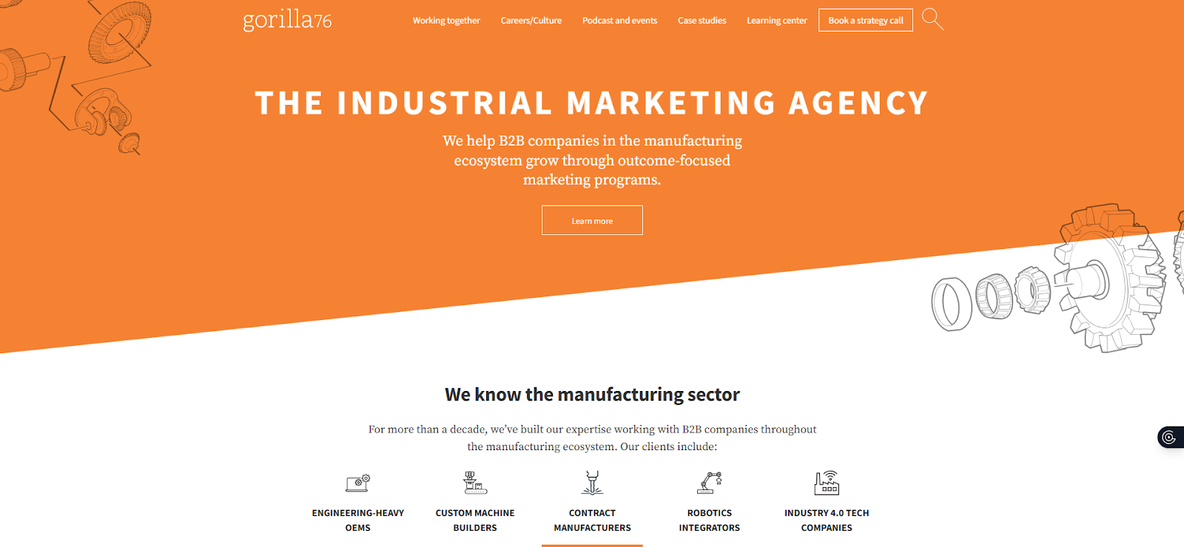Image resolution: width=1184 pixels, height=547 pixels.
Task: Click the Custom Machine Builders icon
Action: coord(475,483)
